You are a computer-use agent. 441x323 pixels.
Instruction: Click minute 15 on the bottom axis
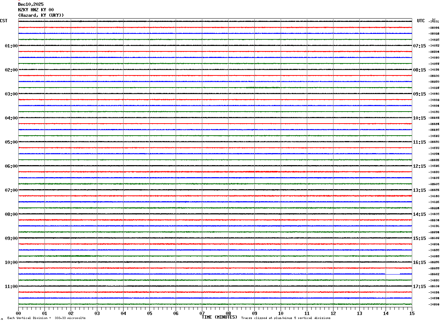tap(412, 314)
